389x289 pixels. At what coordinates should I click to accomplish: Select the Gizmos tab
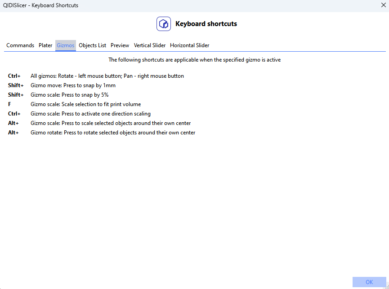(x=66, y=45)
